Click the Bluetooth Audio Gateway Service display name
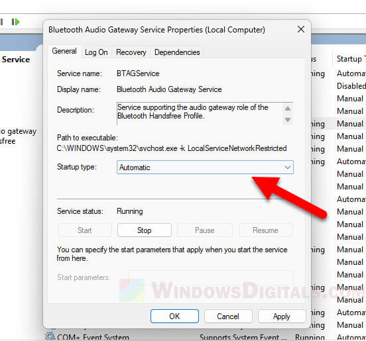 169,89
